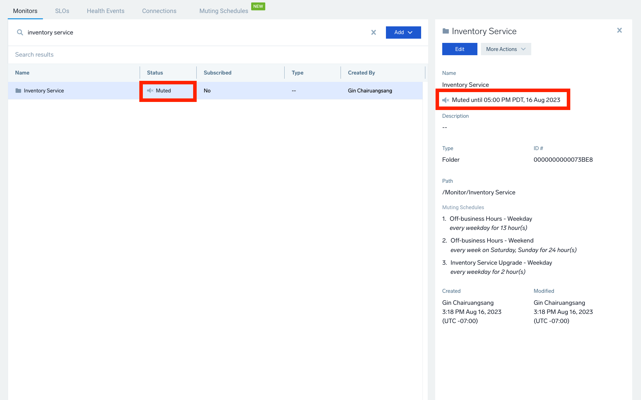
Task: Select the Inventory Service row name
Action: [x=44, y=91]
